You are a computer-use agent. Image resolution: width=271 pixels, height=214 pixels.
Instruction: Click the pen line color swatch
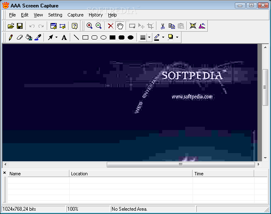[x=156, y=37]
